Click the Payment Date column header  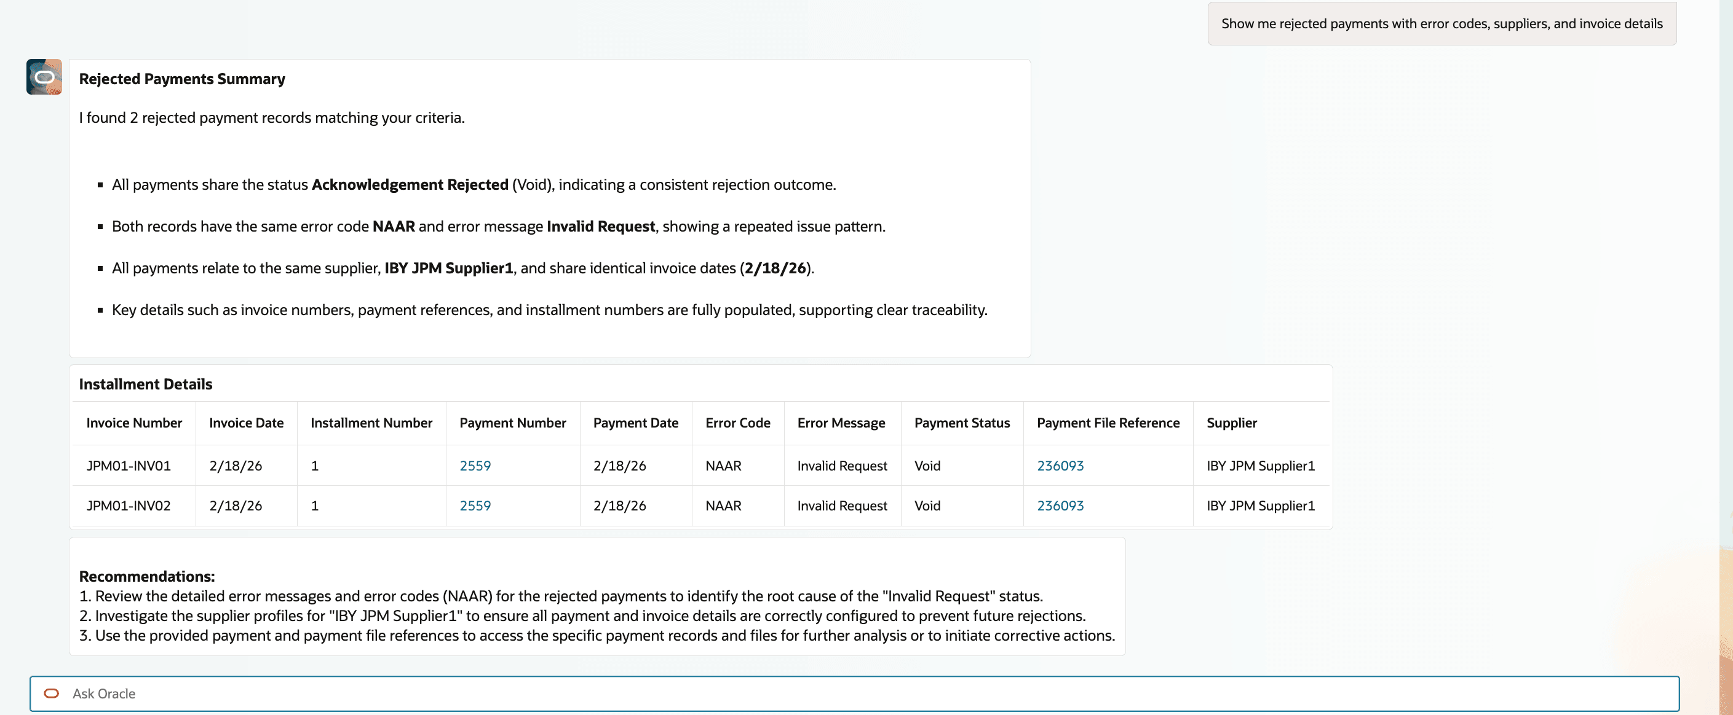(x=636, y=423)
